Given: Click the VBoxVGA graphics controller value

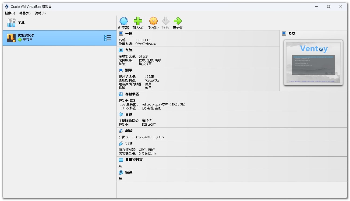Looking at the screenshot, I should (152, 80).
